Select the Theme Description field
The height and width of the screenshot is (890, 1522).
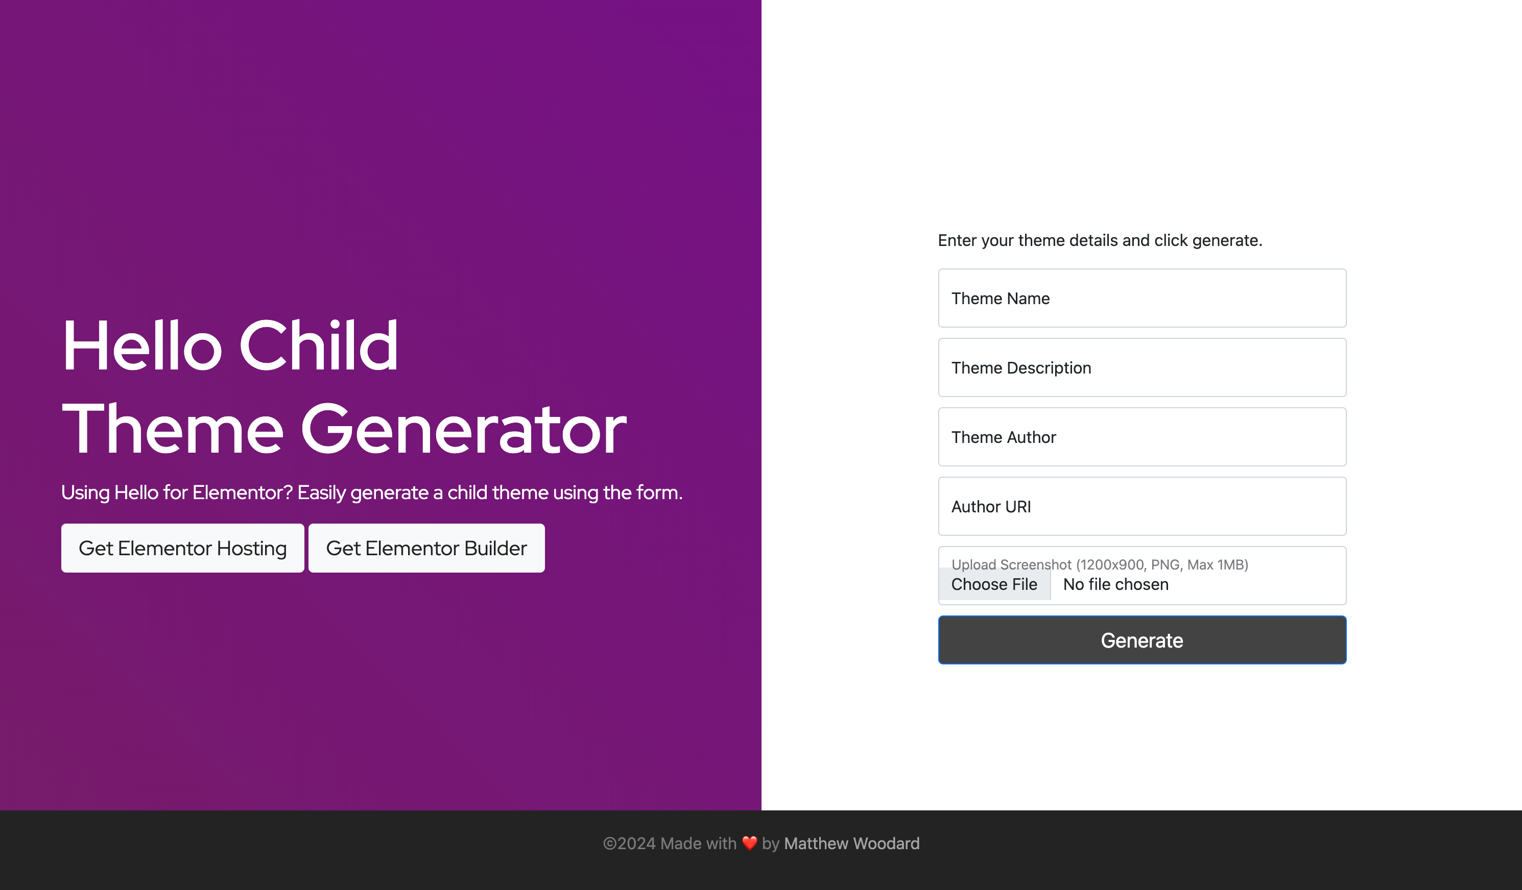tap(1141, 367)
